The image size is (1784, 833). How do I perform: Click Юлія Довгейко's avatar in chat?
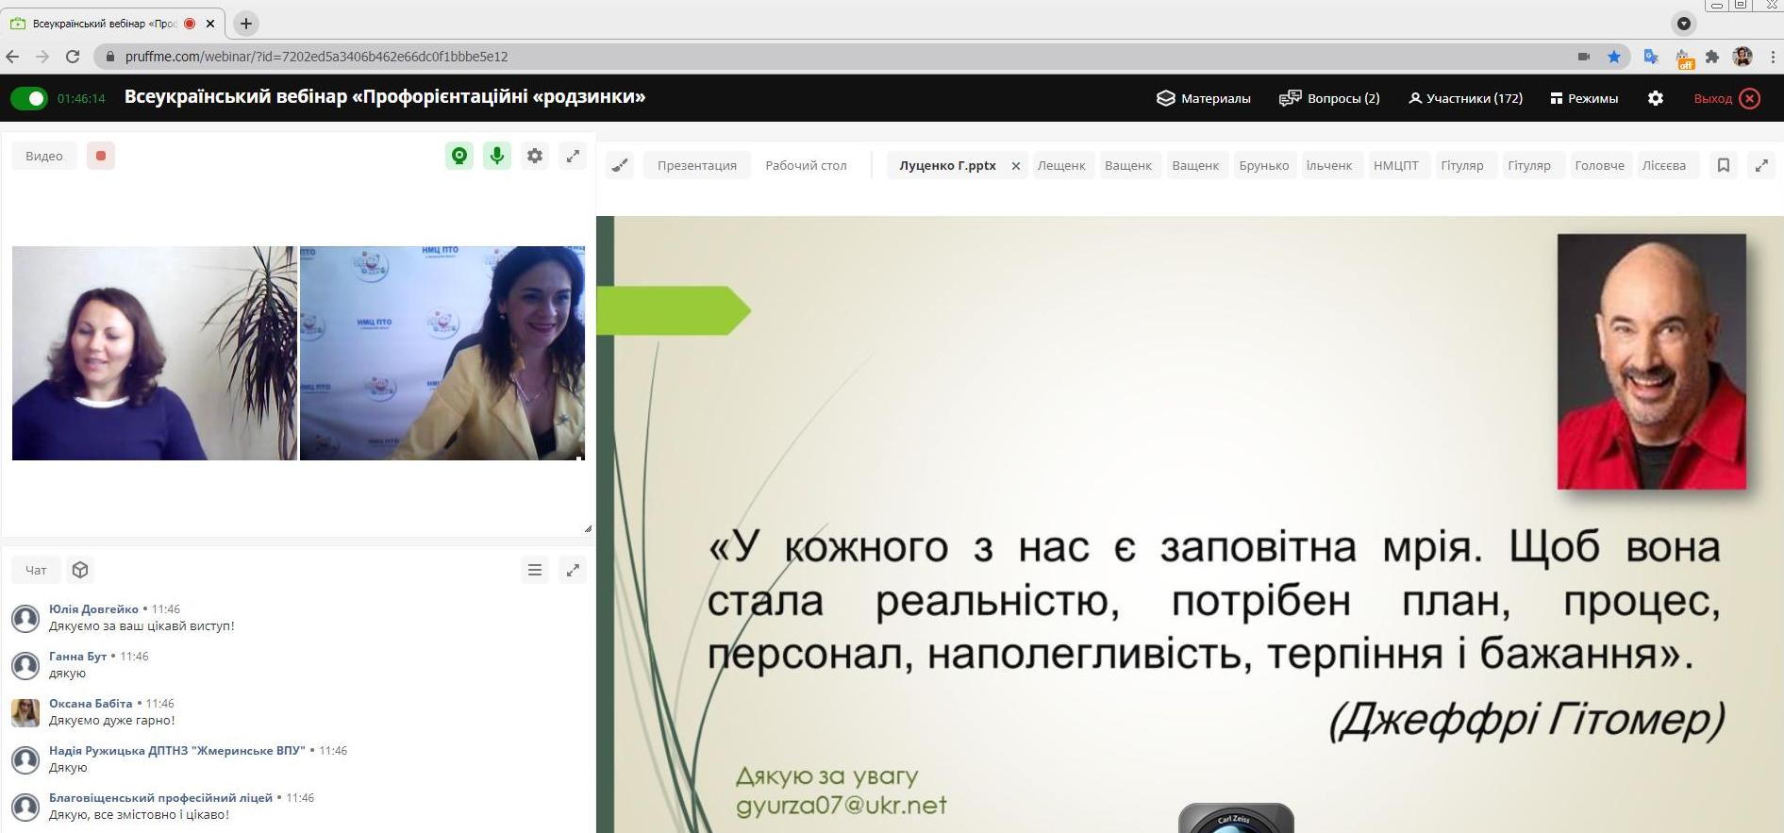(25, 619)
